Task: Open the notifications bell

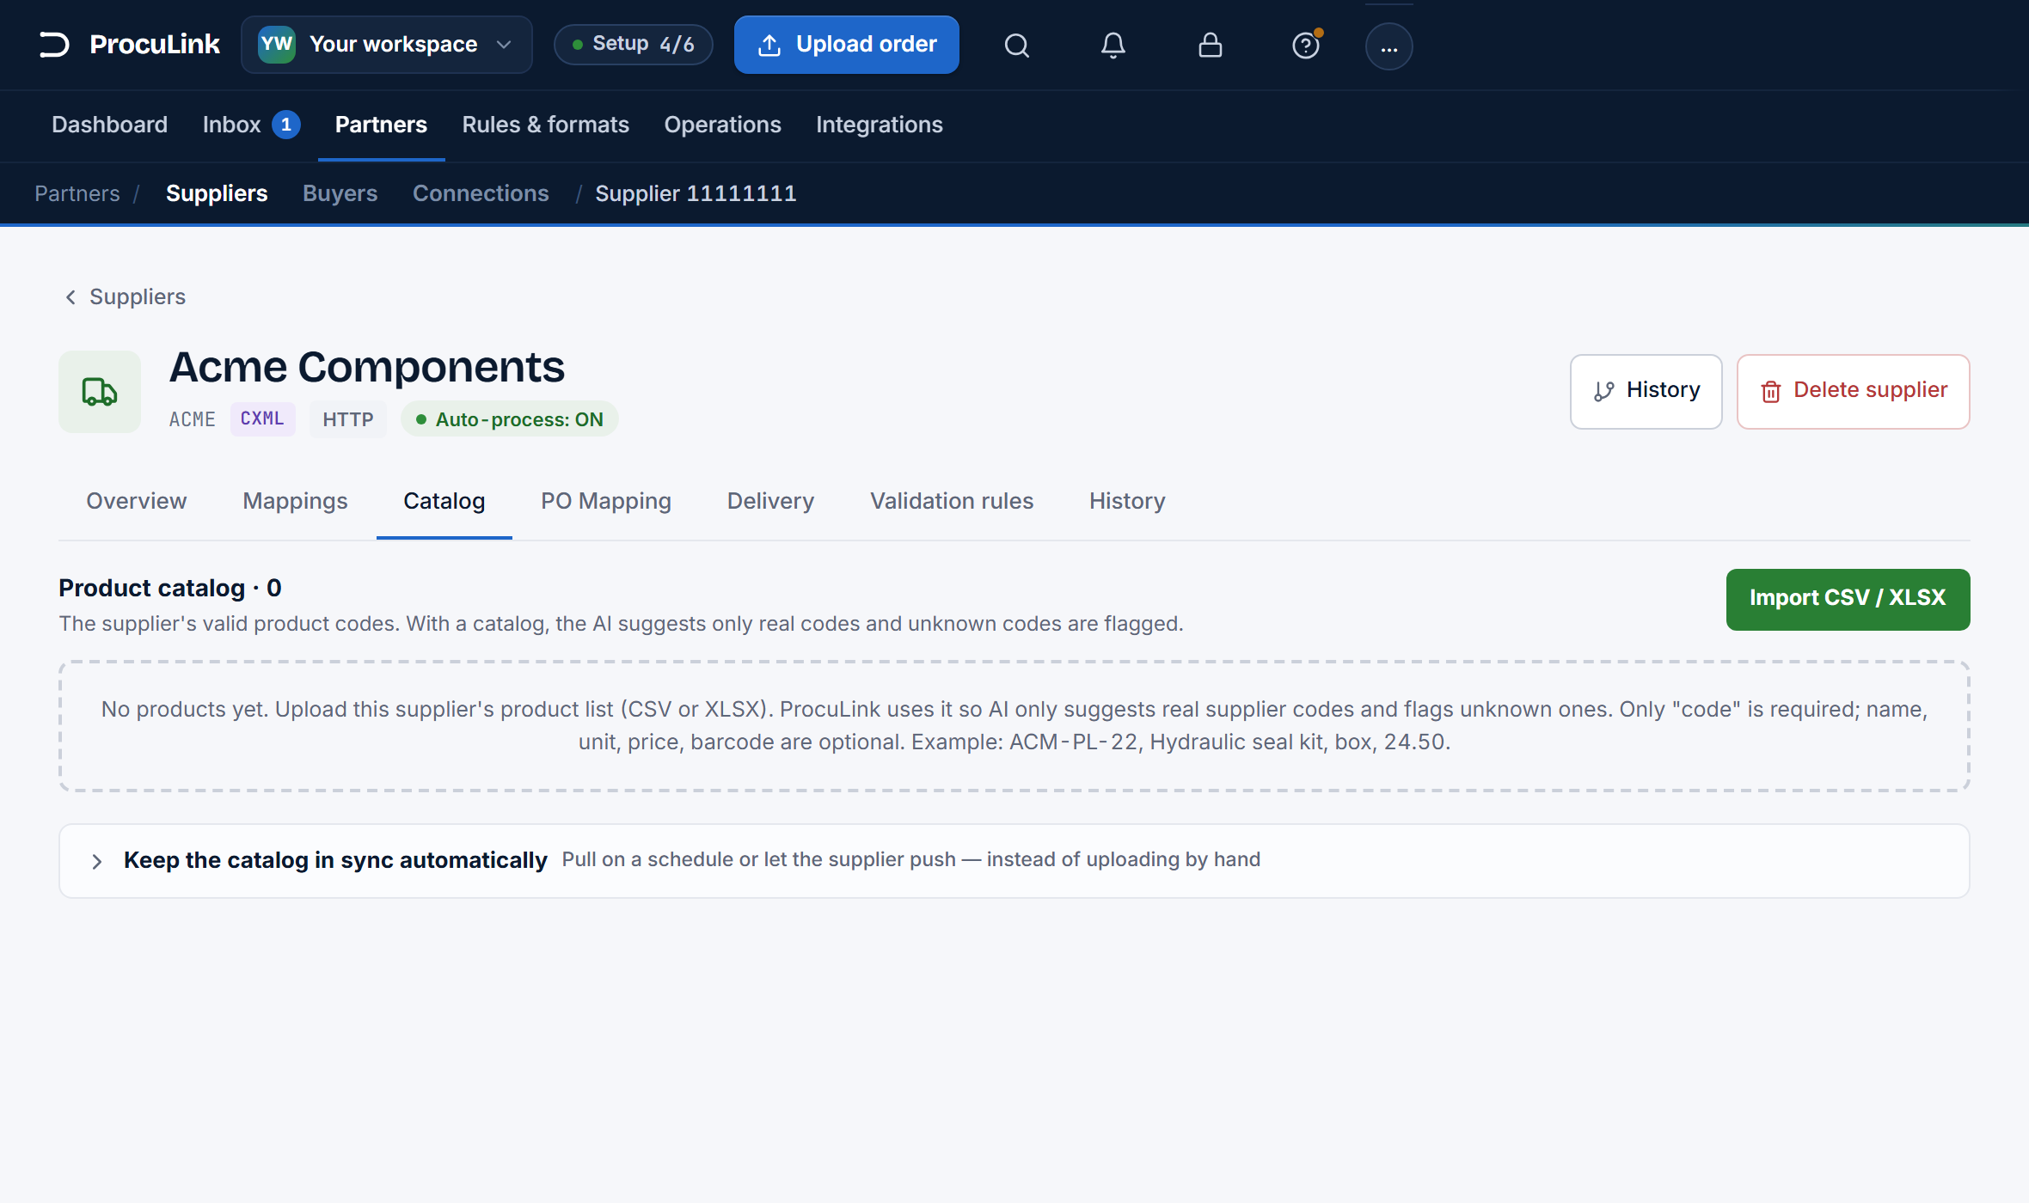Action: click(1113, 45)
